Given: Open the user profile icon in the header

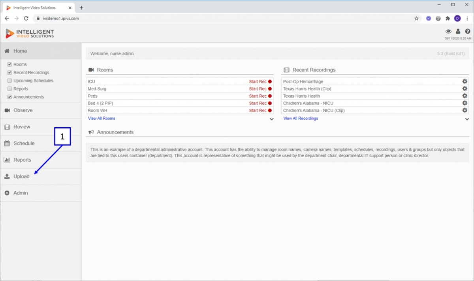Looking at the screenshot, I should click(x=458, y=31).
